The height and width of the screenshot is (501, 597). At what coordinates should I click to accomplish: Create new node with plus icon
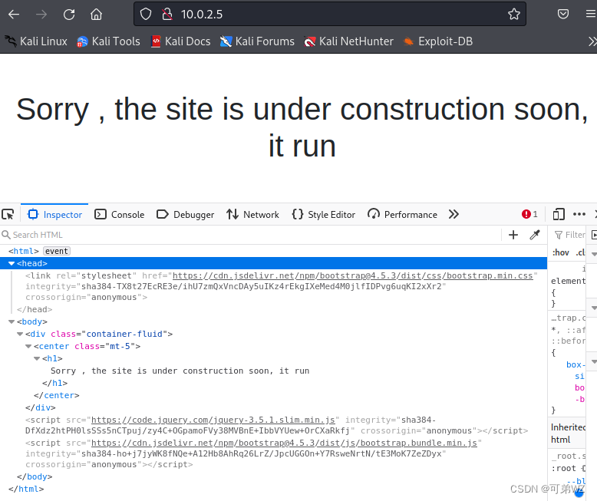pyautogui.click(x=513, y=235)
